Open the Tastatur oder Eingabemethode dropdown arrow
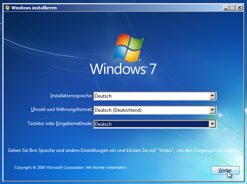247x184 pixels. (212, 124)
